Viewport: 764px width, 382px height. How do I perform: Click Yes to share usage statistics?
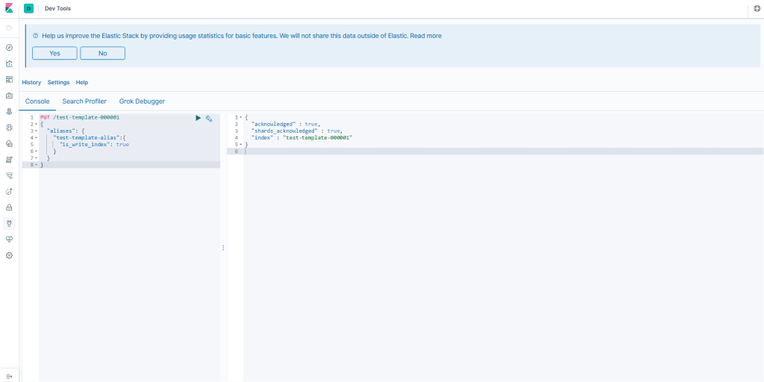[54, 53]
